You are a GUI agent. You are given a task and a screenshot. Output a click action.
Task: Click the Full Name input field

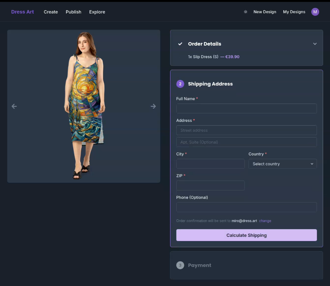coord(246,108)
